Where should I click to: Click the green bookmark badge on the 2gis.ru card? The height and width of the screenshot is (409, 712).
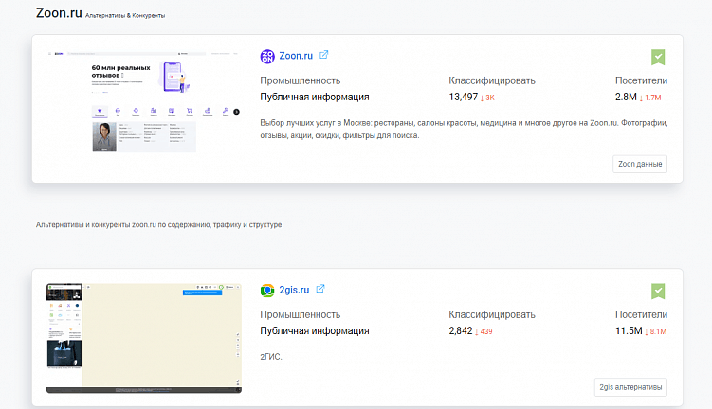pyautogui.click(x=658, y=291)
